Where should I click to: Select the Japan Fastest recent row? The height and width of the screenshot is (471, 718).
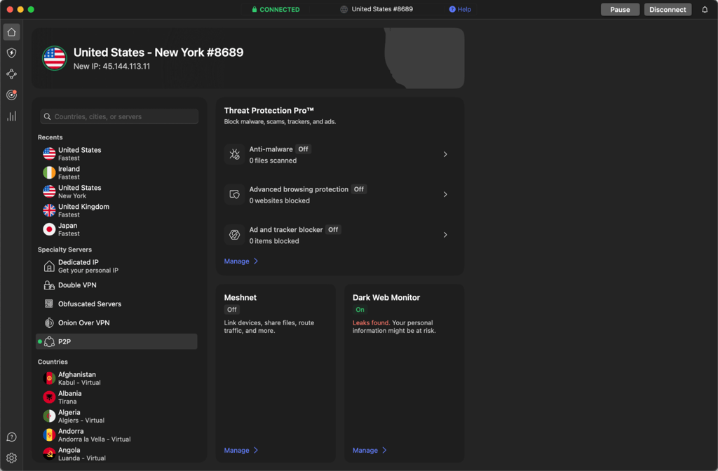[x=117, y=229]
